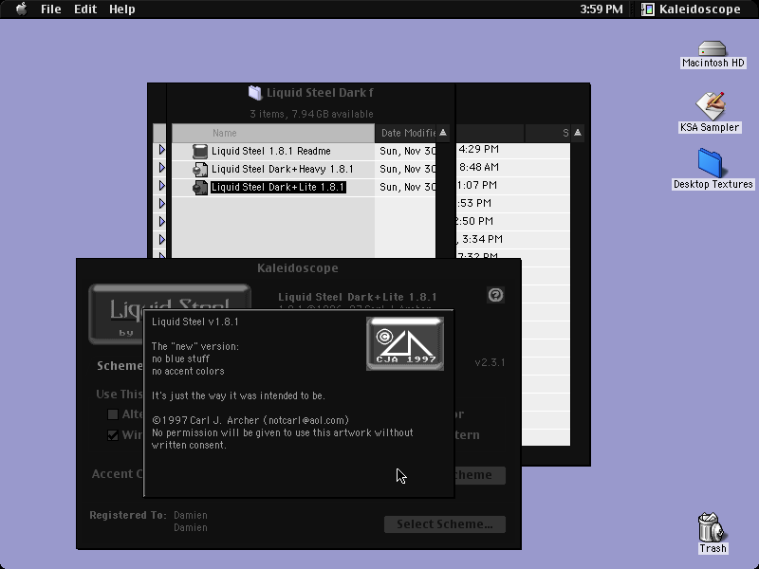Click the 1:07 PM time in back window
The width and height of the screenshot is (759, 569).
pos(477,185)
